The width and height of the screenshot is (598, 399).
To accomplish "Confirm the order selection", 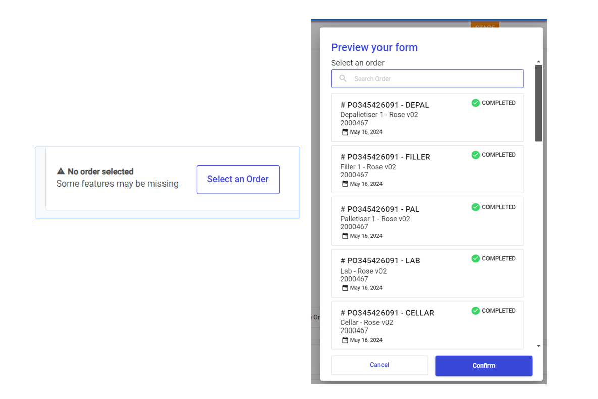I will click(483, 366).
